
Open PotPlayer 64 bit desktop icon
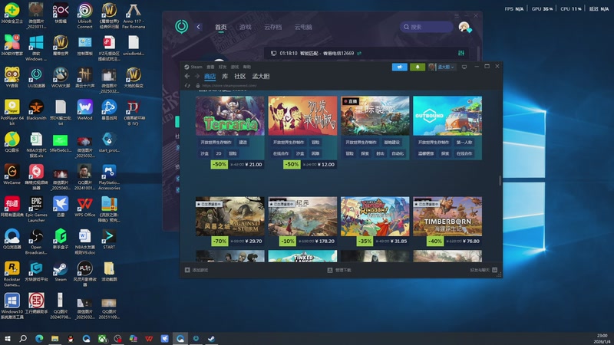click(x=12, y=112)
